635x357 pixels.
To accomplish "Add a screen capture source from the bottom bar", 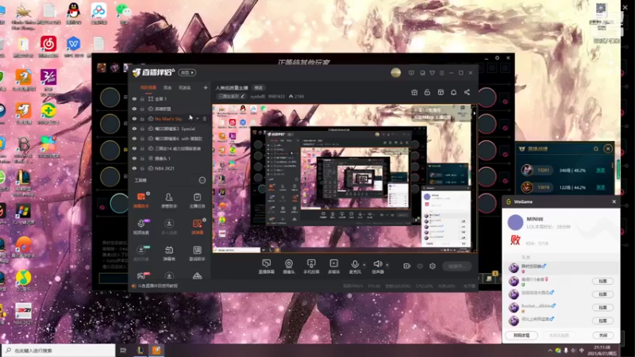I will (x=266, y=267).
